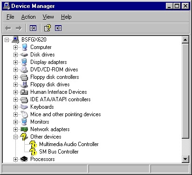
Task: Expand the Network adapters node
Action: 15,129
